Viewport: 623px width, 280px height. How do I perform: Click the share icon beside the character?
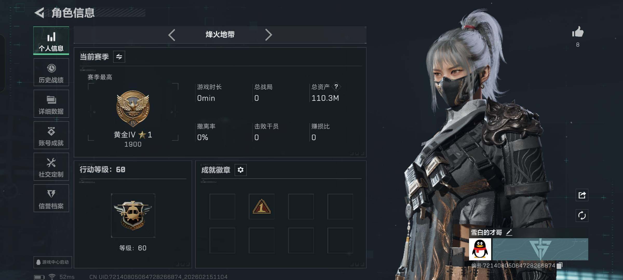[582, 195]
